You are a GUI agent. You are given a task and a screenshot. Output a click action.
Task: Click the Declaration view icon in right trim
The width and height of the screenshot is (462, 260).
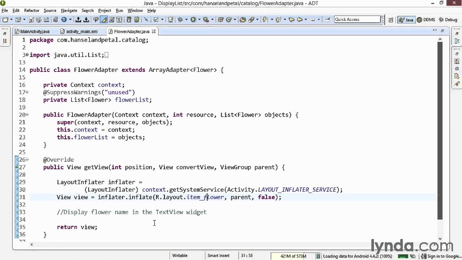click(457, 76)
